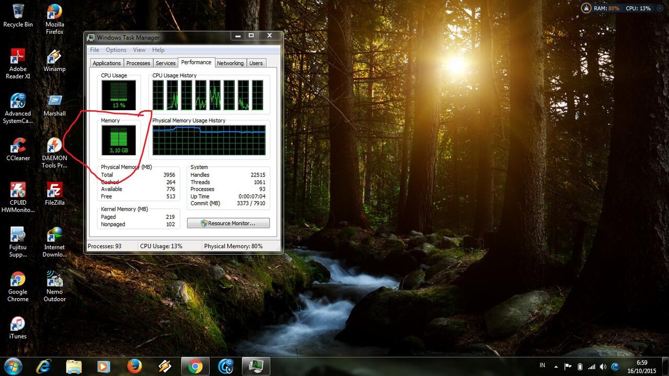Screen dimensions: 669x376
Task: Open the network signal tray icon
Action: [x=592, y=367]
